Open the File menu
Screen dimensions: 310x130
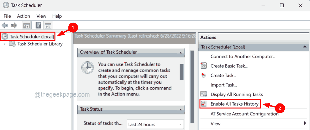coord(7,16)
